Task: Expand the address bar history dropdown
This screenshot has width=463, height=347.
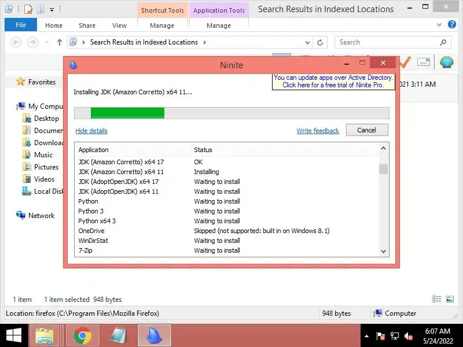Action: click(307, 42)
